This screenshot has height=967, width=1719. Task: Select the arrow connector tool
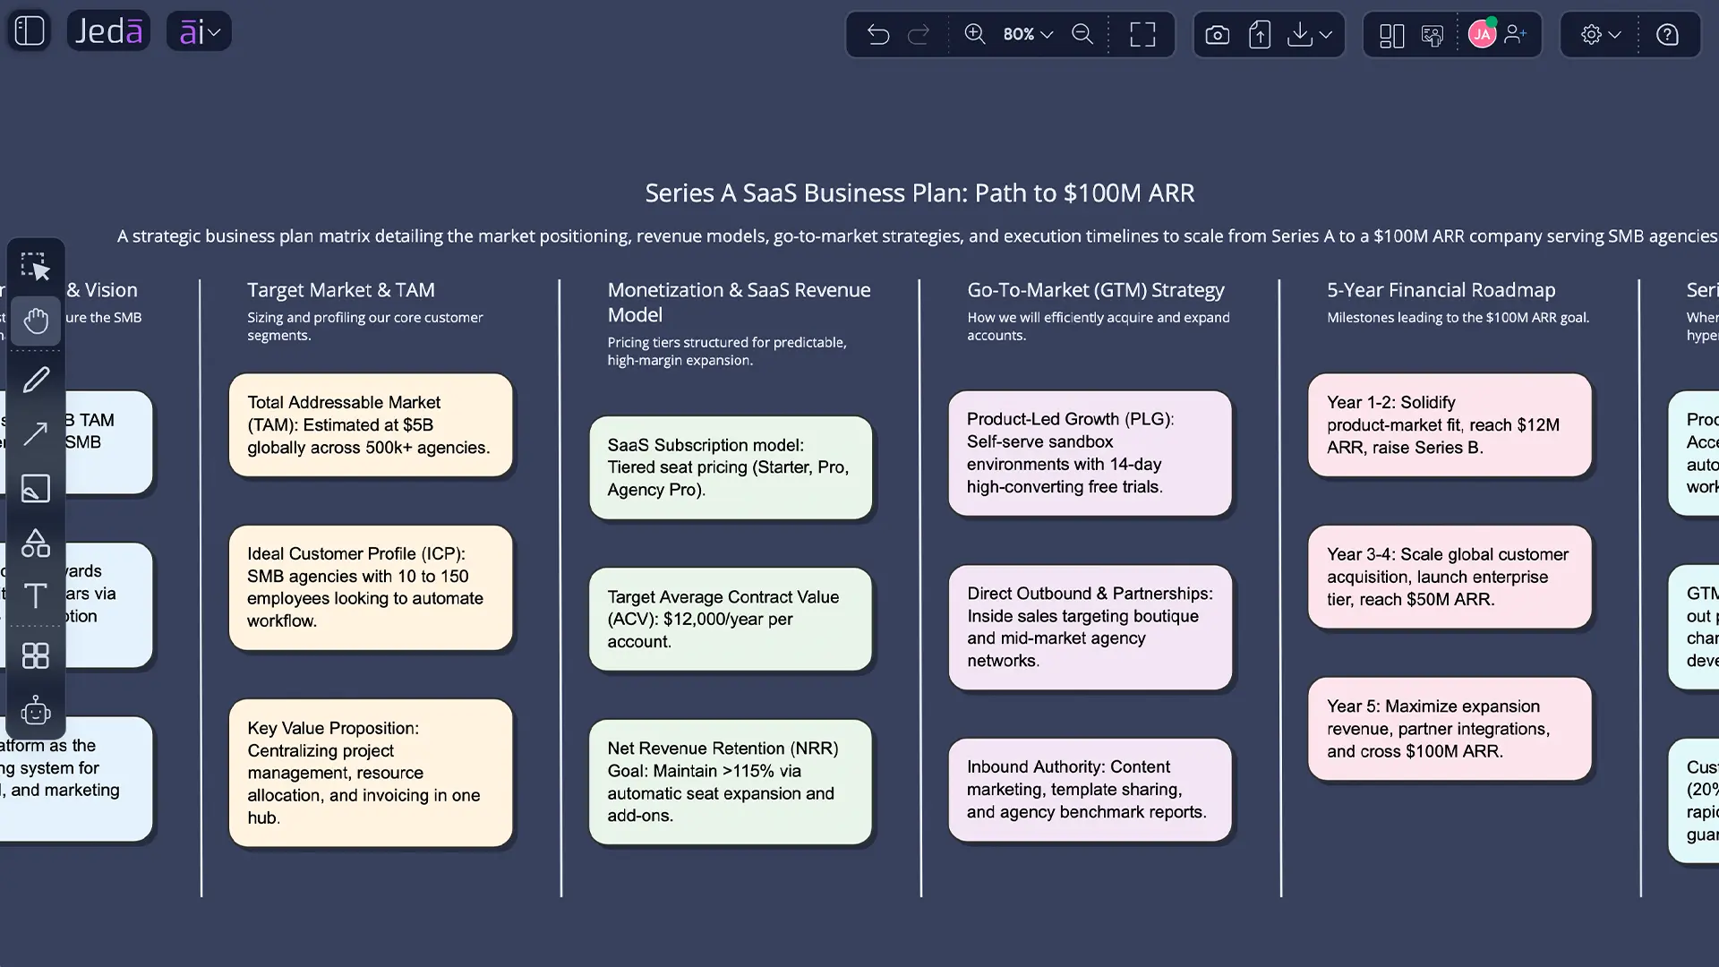(36, 433)
